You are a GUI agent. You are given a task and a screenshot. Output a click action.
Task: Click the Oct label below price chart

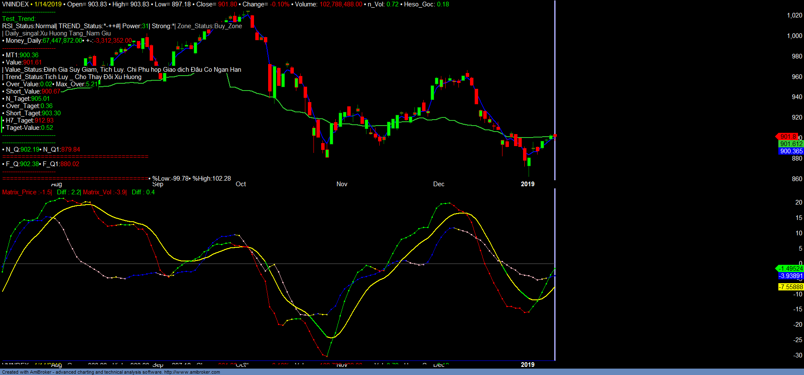pos(241,184)
